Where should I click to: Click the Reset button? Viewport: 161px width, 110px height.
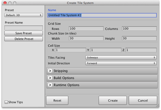click(57, 100)
